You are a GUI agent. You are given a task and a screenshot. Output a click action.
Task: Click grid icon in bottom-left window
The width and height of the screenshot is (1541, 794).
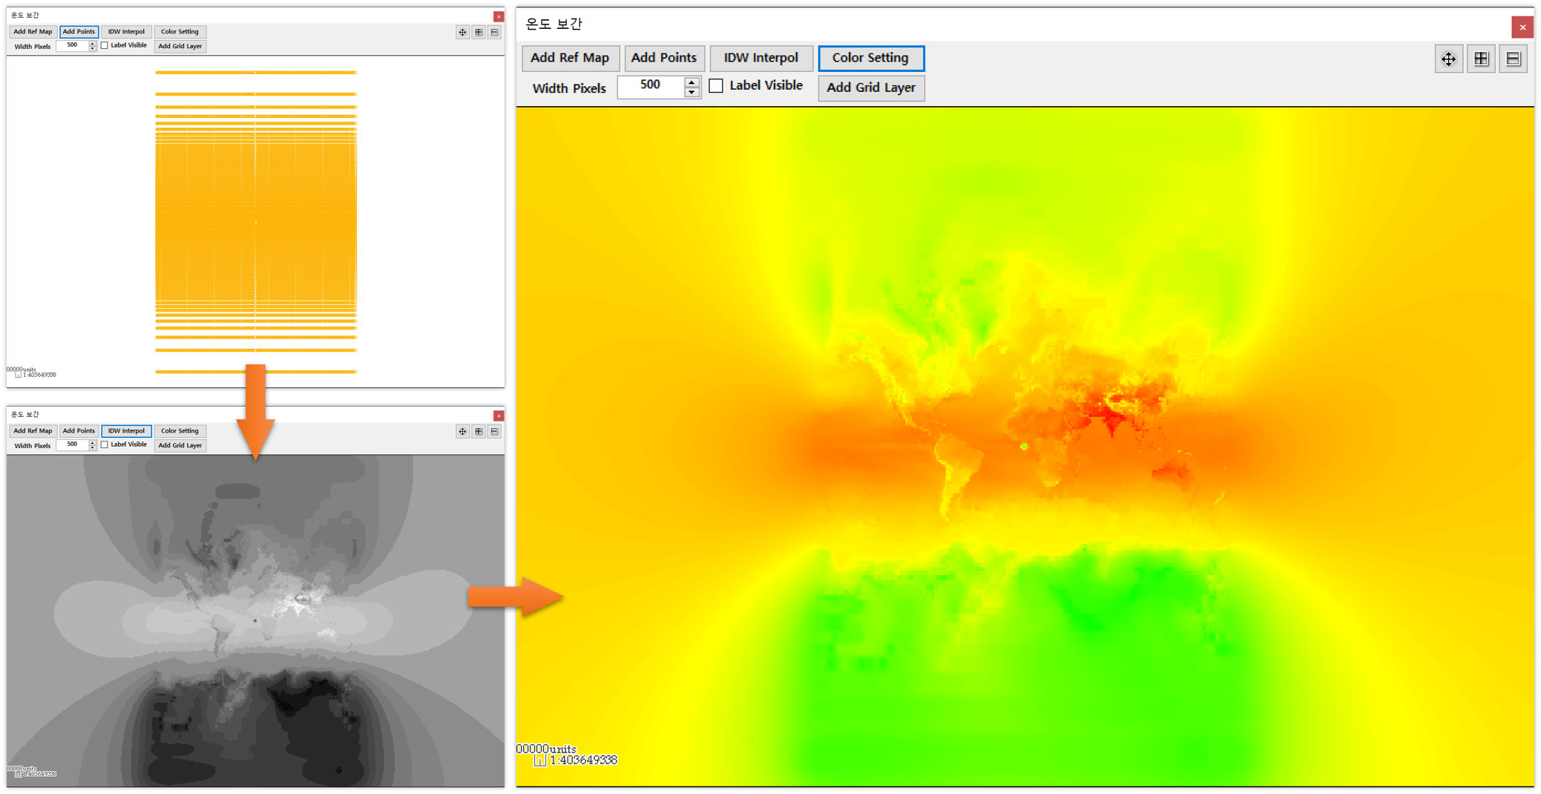(479, 431)
